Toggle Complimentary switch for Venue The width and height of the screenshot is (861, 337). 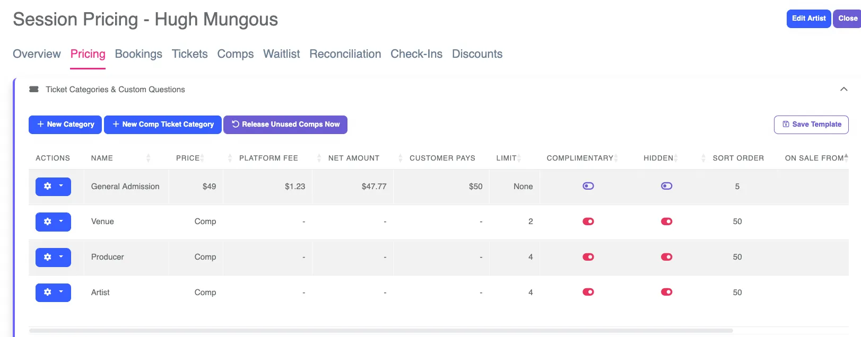click(x=588, y=221)
